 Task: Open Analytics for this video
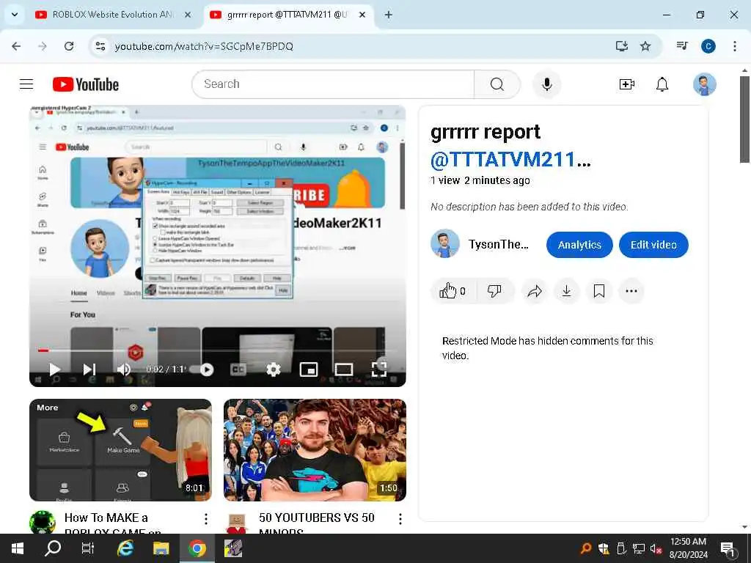pyautogui.click(x=579, y=245)
